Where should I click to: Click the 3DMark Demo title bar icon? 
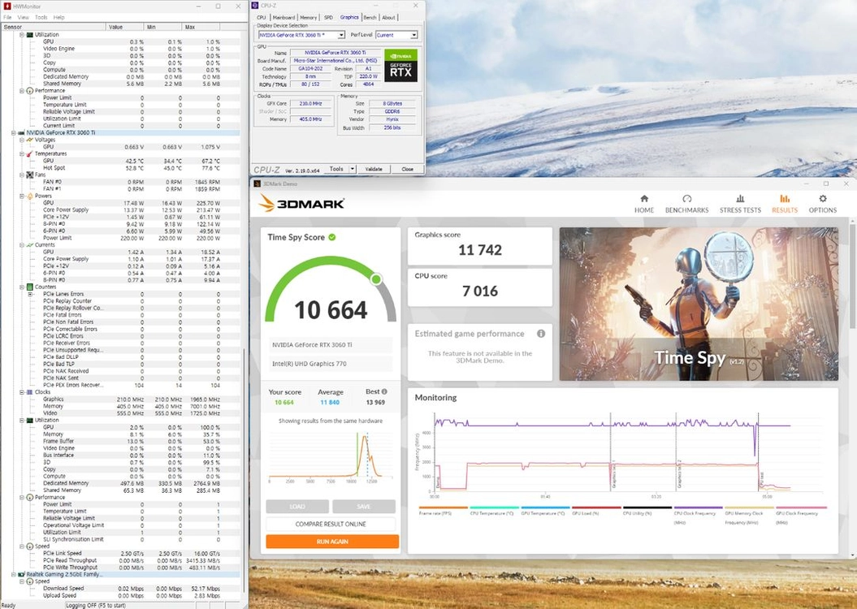click(257, 184)
